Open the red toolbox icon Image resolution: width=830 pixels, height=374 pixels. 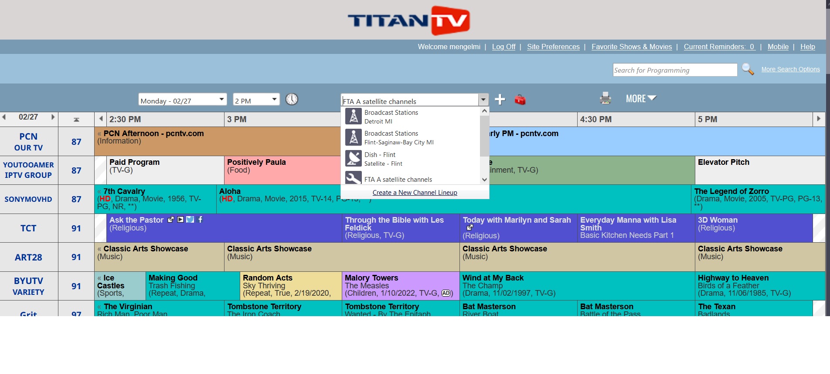coord(520,100)
